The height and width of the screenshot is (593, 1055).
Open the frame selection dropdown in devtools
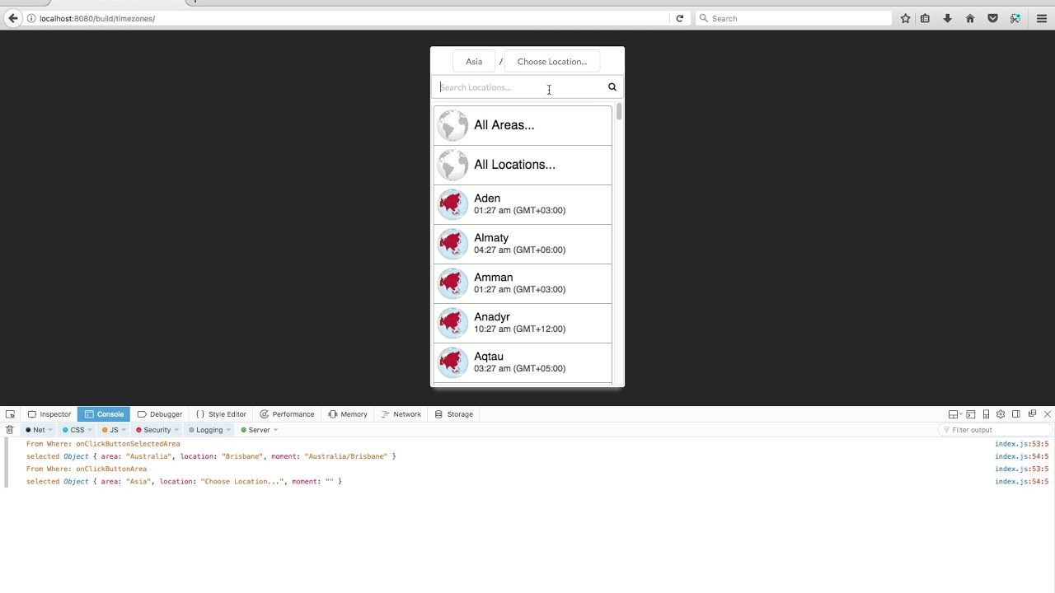[954, 414]
